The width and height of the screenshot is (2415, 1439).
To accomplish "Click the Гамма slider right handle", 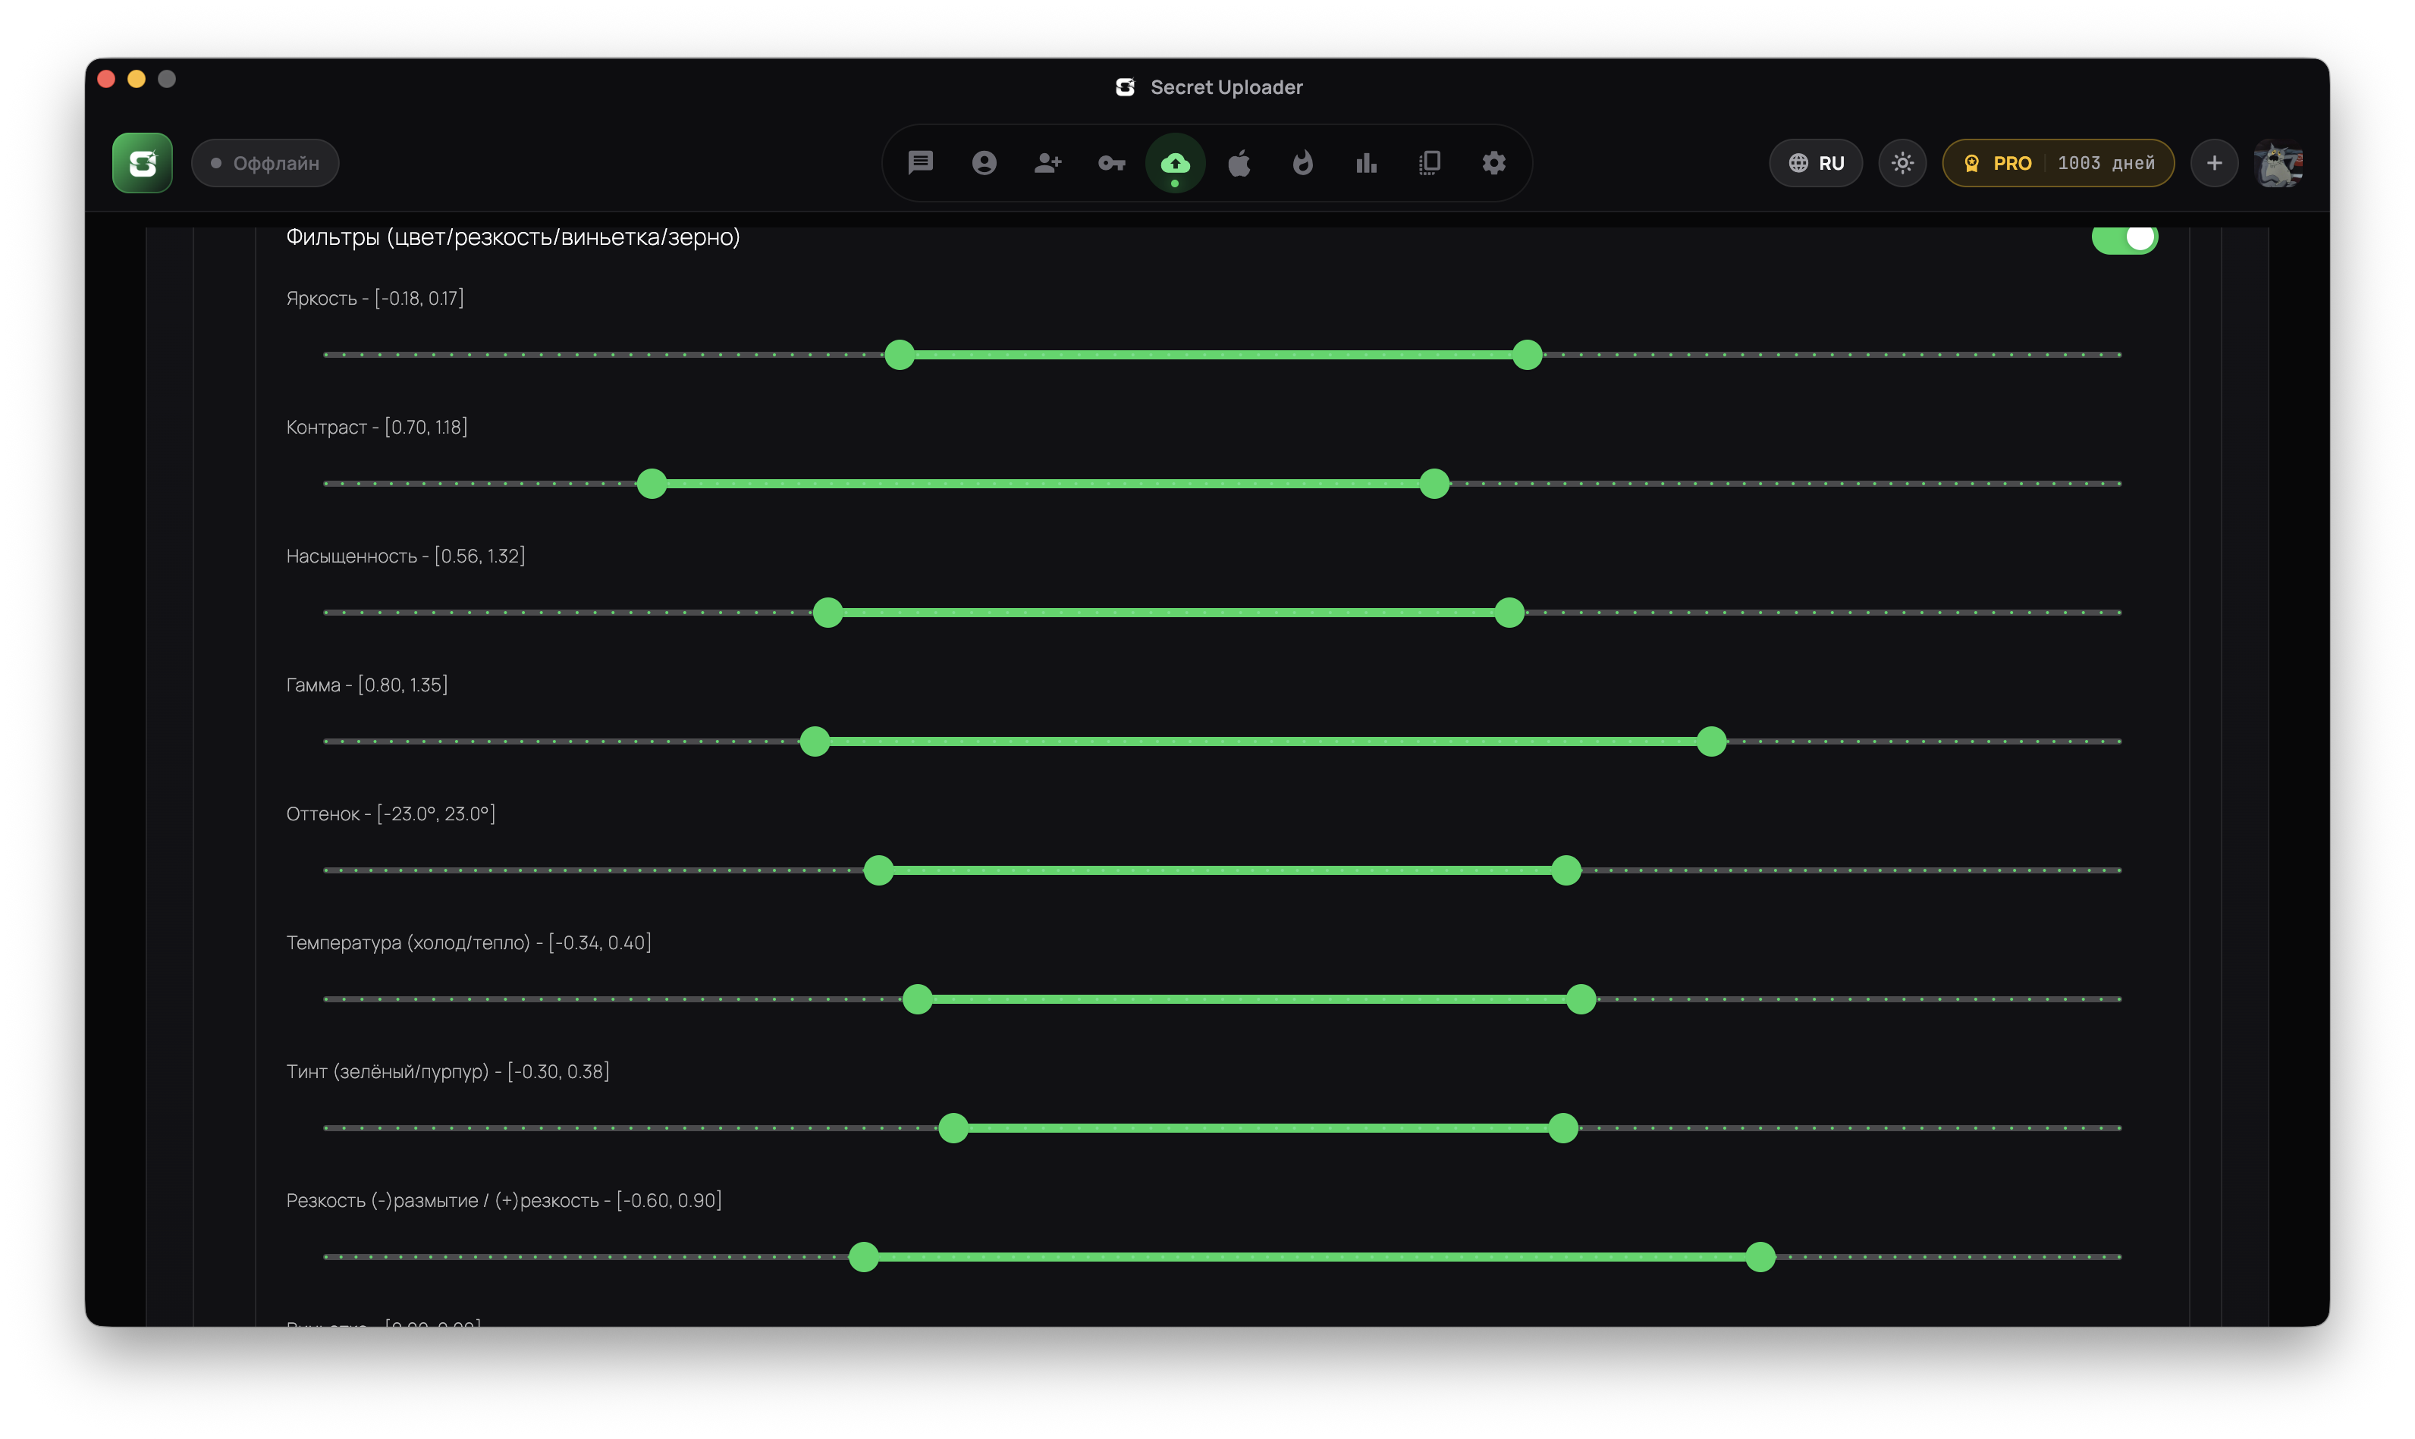I will click(1712, 741).
